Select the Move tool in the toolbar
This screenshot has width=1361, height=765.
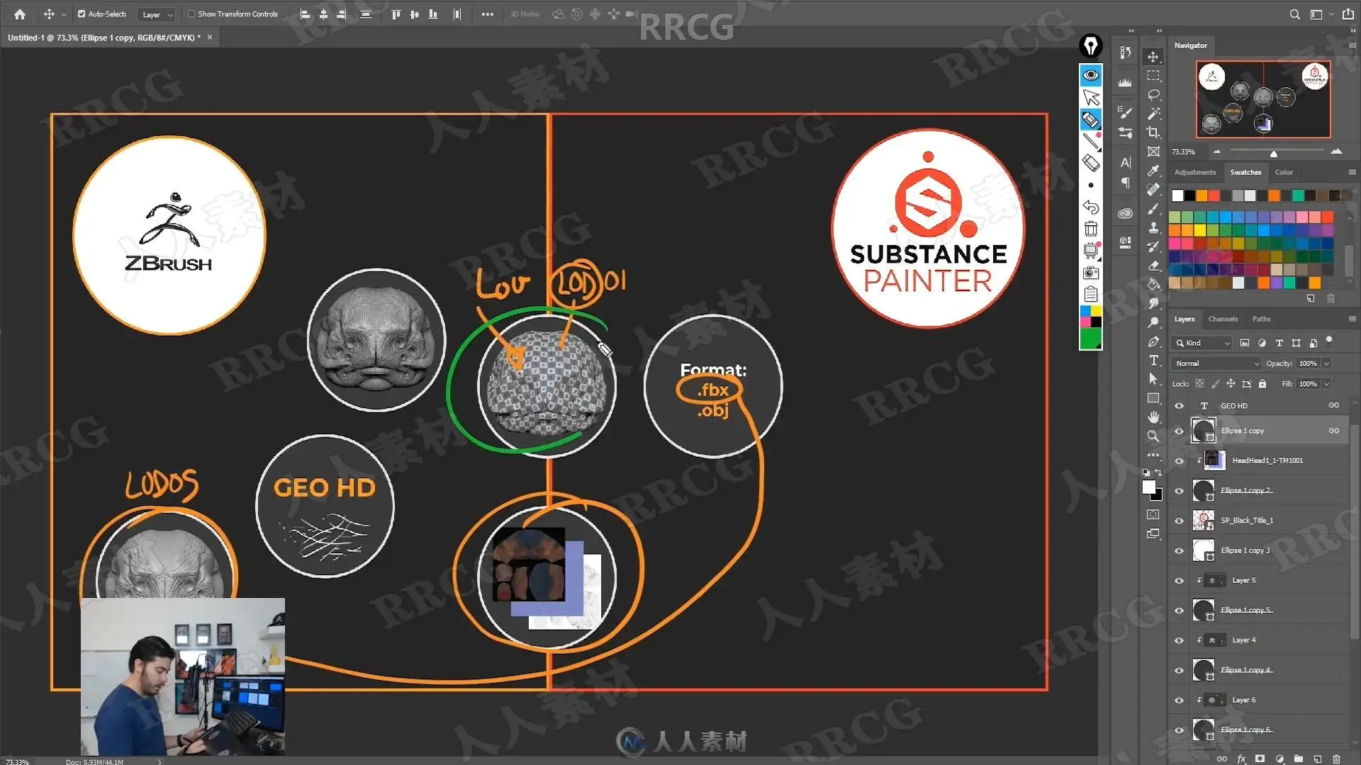pos(1153,57)
